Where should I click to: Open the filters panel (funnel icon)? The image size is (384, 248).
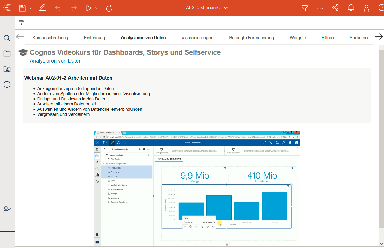[x=304, y=8]
